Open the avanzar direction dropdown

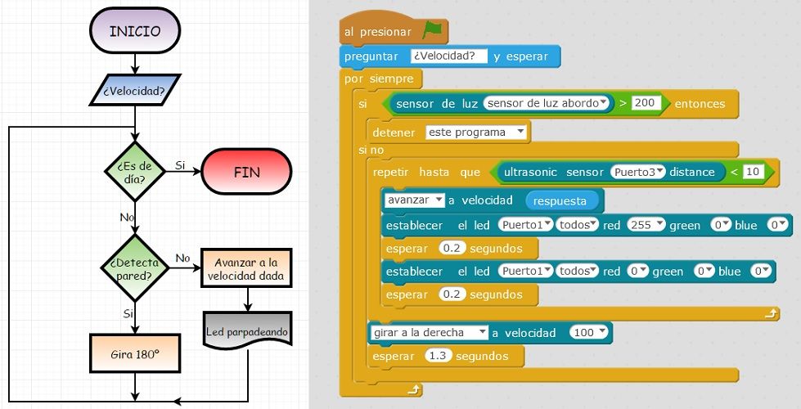pyautogui.click(x=415, y=200)
